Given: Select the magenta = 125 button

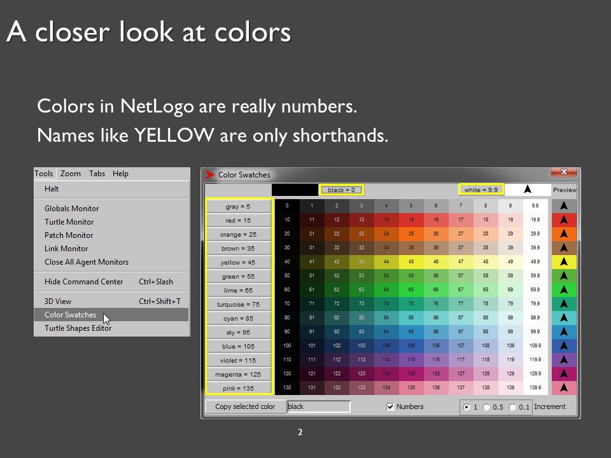Looking at the screenshot, I should click(x=238, y=375).
